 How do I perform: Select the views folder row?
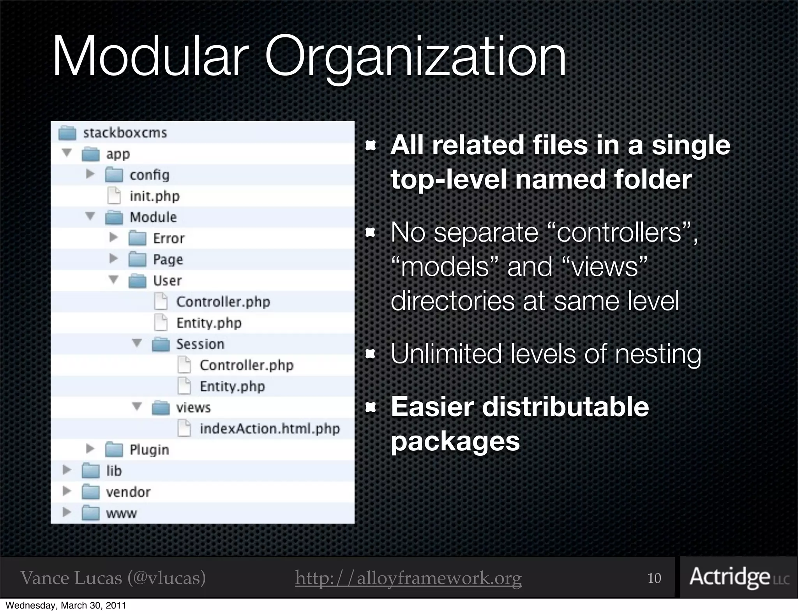193,408
